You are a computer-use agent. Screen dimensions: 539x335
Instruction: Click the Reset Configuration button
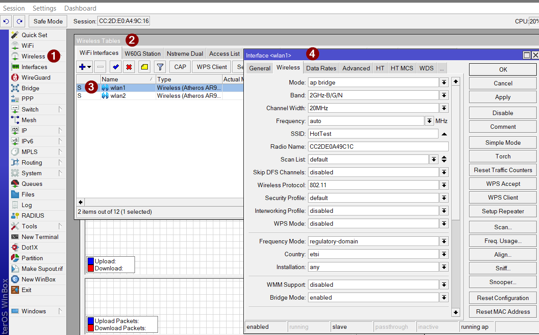point(503,298)
